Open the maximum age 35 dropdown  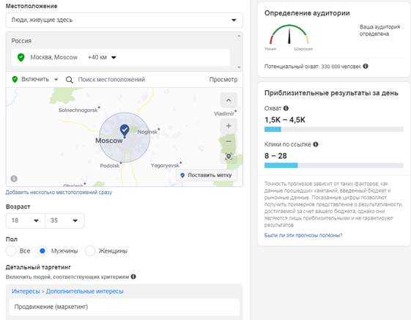point(64,220)
